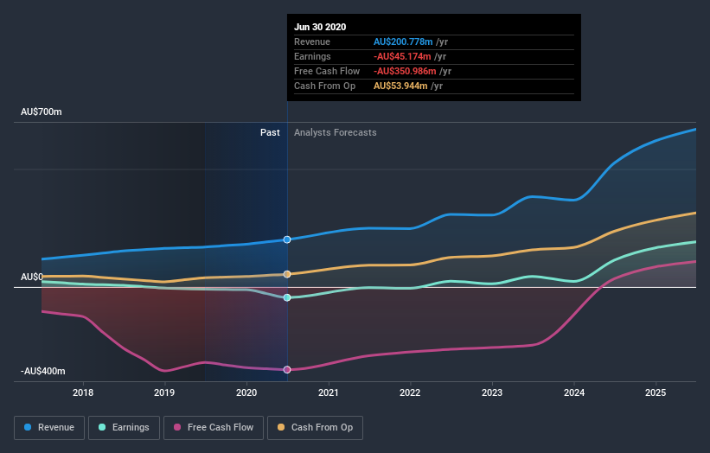The width and height of the screenshot is (710, 453).
Task: Click the 2023 x-axis label
Action: [492, 392]
